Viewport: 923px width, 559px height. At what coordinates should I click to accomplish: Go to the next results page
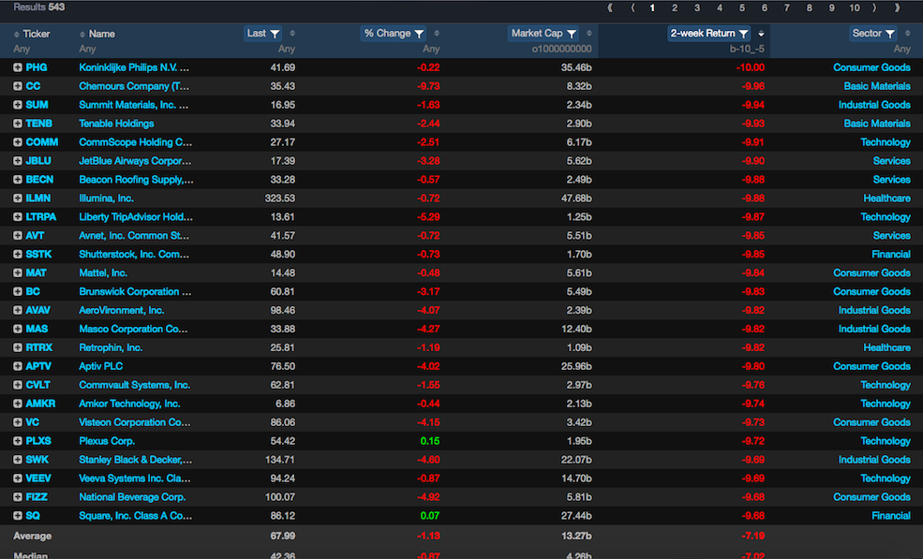[874, 7]
